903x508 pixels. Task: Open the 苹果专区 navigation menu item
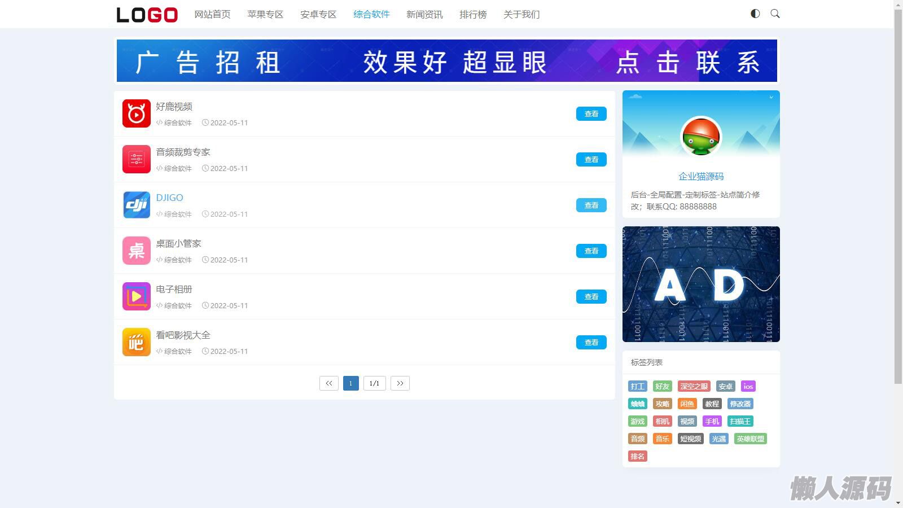click(265, 15)
